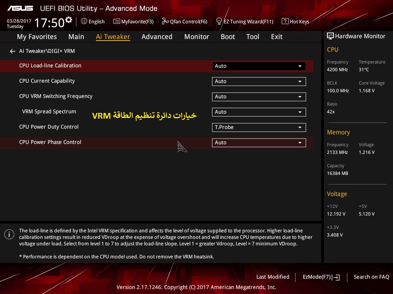Image resolution: width=393 pixels, height=294 pixels.
Task: Click memory frequency 2133 MHz
Action: pos(337,152)
